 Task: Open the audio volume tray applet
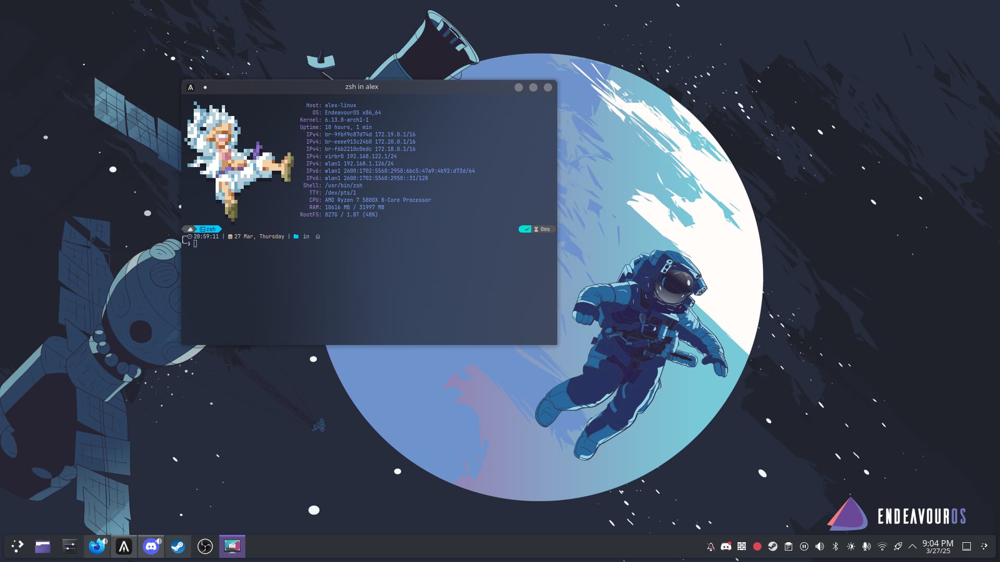click(x=820, y=546)
